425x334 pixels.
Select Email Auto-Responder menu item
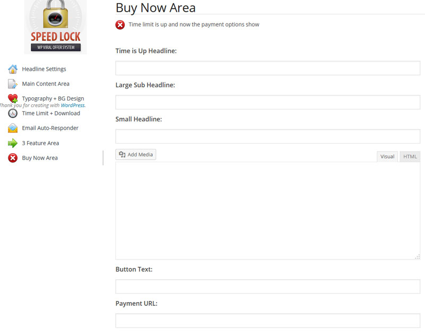tap(50, 128)
